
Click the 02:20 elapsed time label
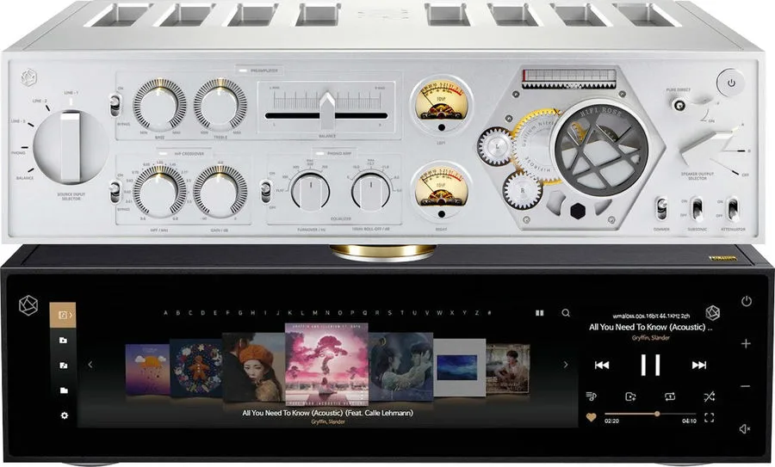coord(612,421)
